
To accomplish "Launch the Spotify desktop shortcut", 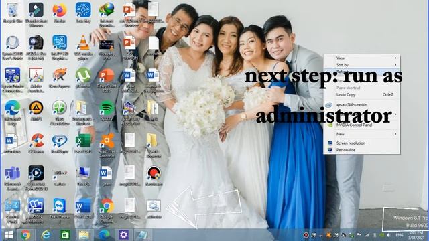I will pyautogui.click(x=107, y=110).
